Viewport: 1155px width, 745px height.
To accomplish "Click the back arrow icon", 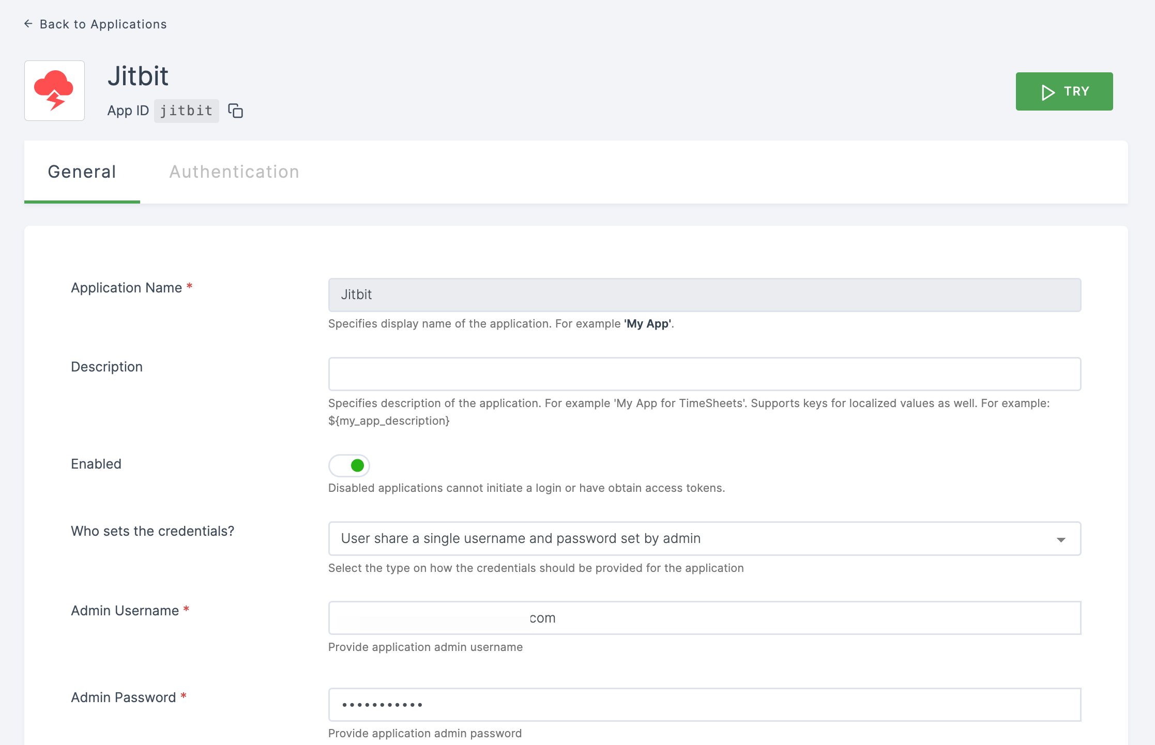I will tap(28, 24).
